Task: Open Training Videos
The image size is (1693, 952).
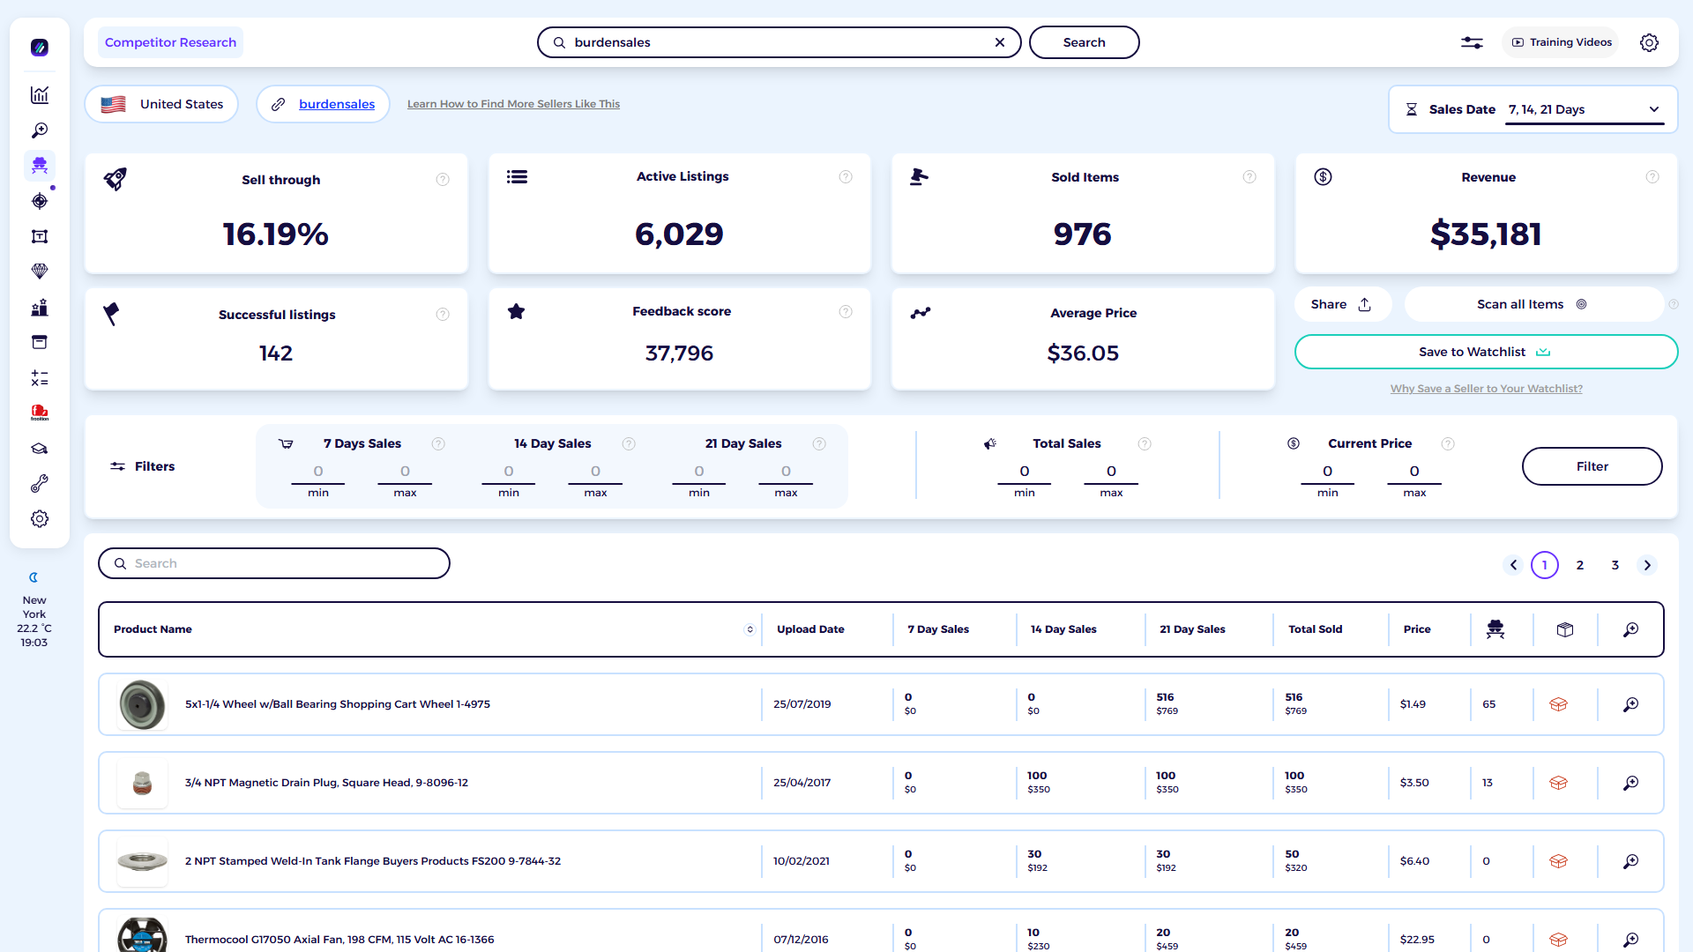Action: tap(1561, 42)
